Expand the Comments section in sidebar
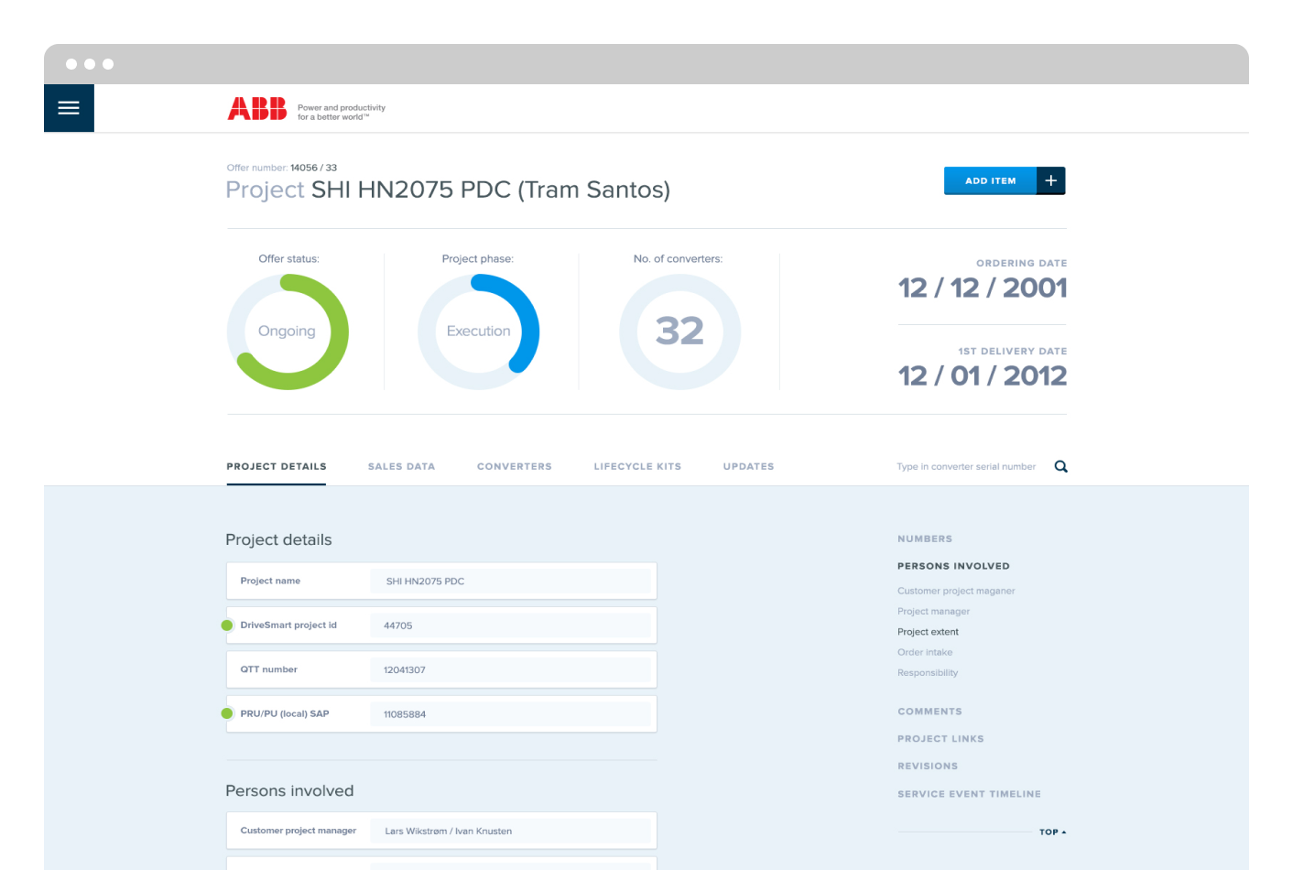1293x870 pixels. coord(929,712)
